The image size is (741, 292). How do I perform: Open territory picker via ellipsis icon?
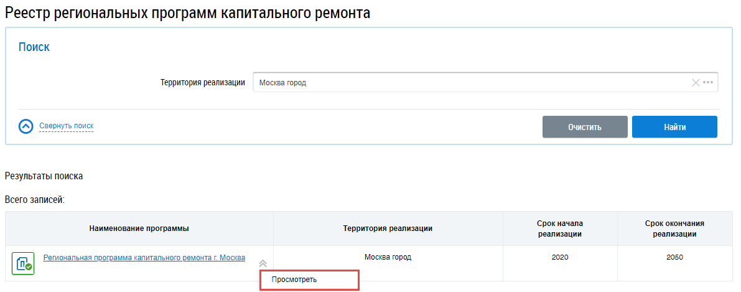coord(708,83)
